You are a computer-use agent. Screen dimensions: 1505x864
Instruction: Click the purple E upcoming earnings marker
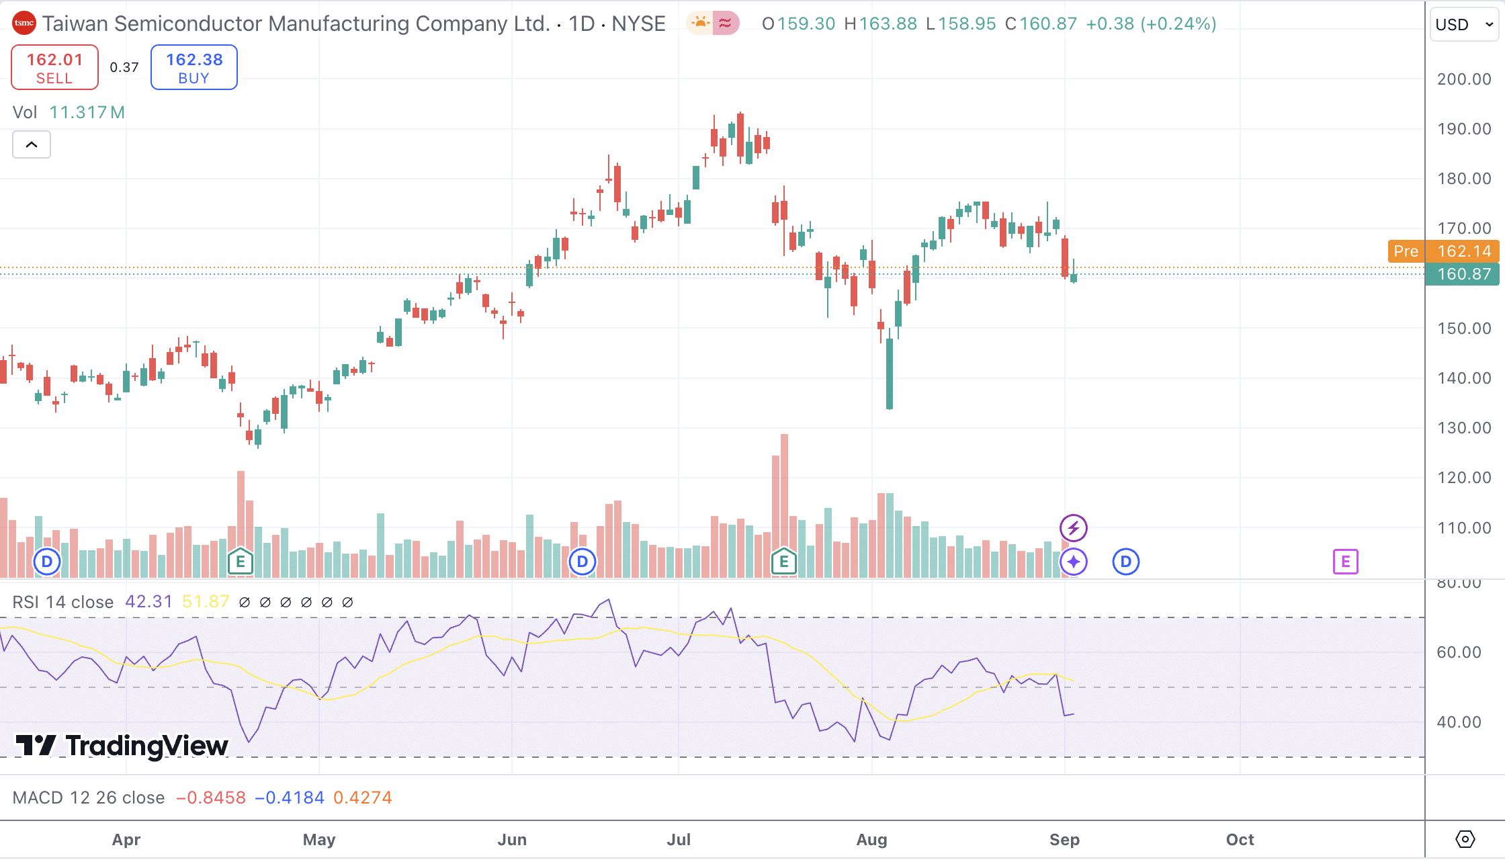coord(1346,562)
